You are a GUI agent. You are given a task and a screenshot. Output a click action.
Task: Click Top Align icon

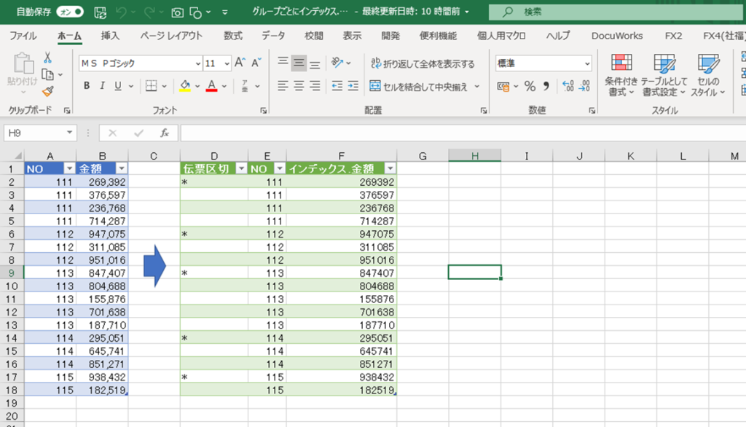[283, 63]
